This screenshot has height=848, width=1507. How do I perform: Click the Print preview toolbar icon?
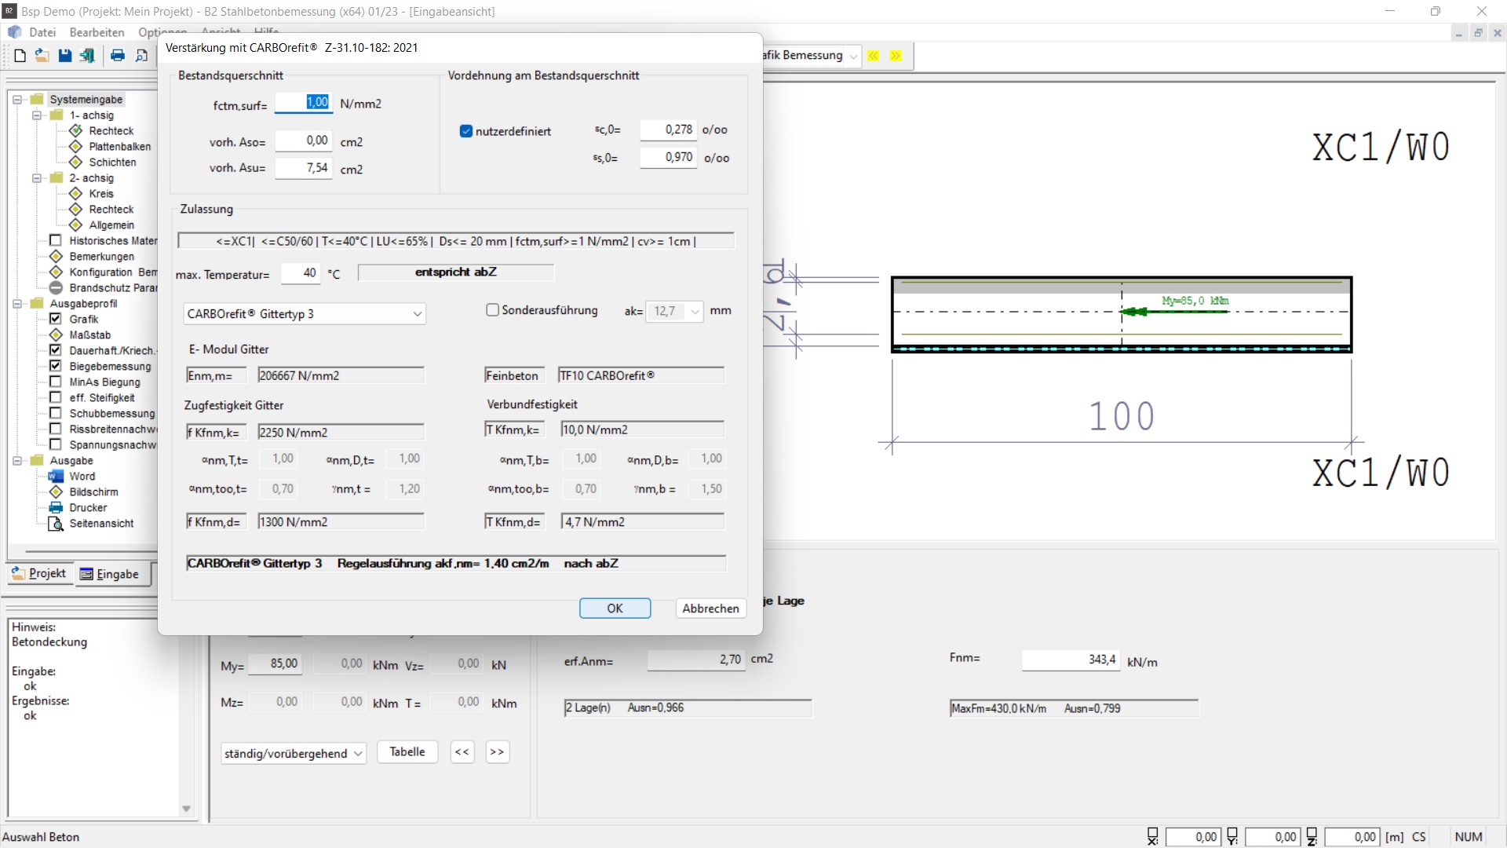[141, 56]
